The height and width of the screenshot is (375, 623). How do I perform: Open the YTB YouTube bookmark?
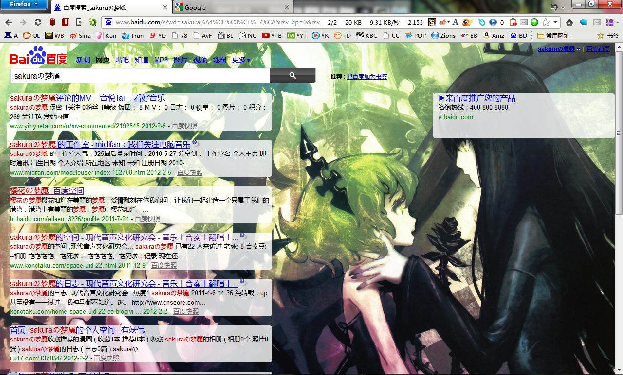(x=272, y=35)
